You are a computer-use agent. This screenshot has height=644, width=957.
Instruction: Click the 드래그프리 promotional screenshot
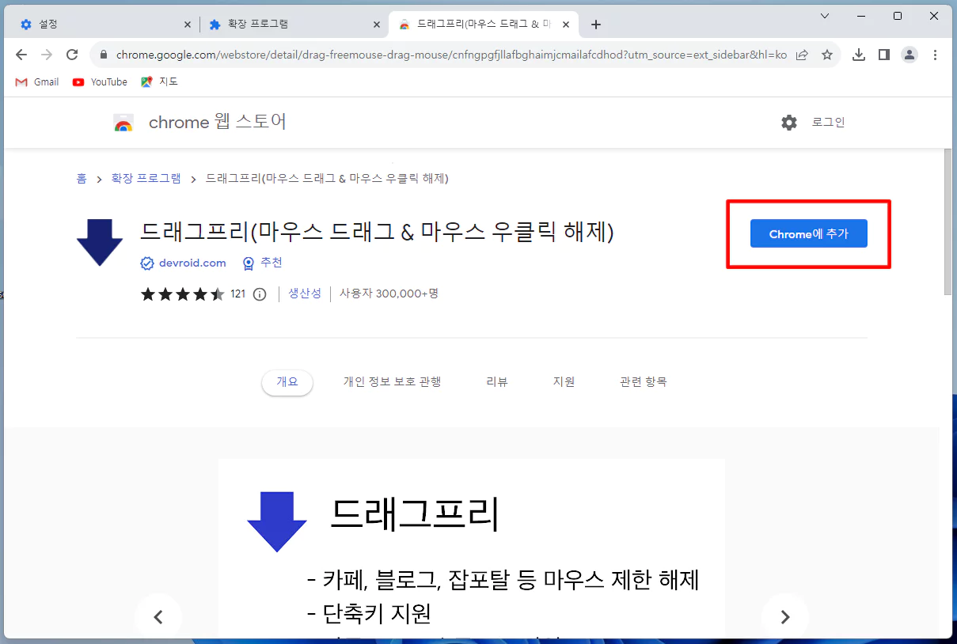pos(472,549)
